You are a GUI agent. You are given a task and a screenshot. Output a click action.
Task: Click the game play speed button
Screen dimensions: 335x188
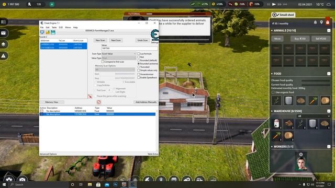coord(274,4)
